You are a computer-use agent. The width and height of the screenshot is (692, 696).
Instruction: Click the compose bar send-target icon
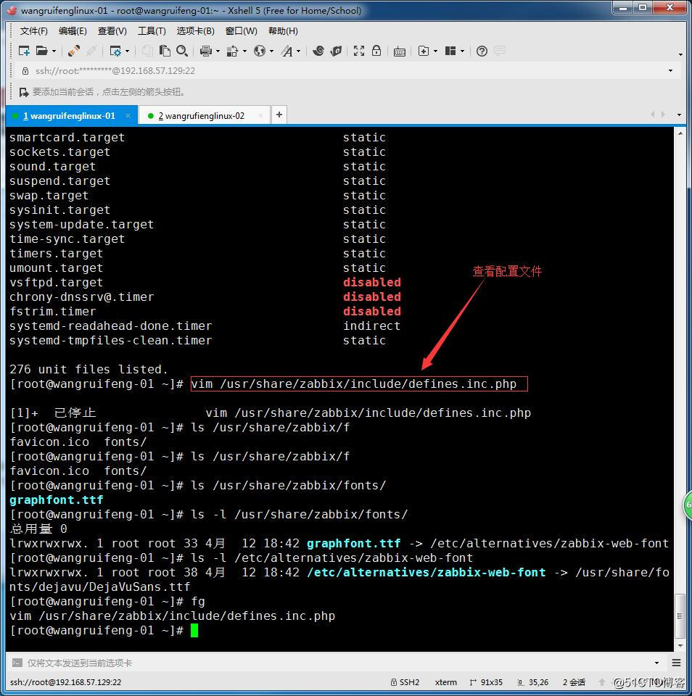[x=17, y=663]
